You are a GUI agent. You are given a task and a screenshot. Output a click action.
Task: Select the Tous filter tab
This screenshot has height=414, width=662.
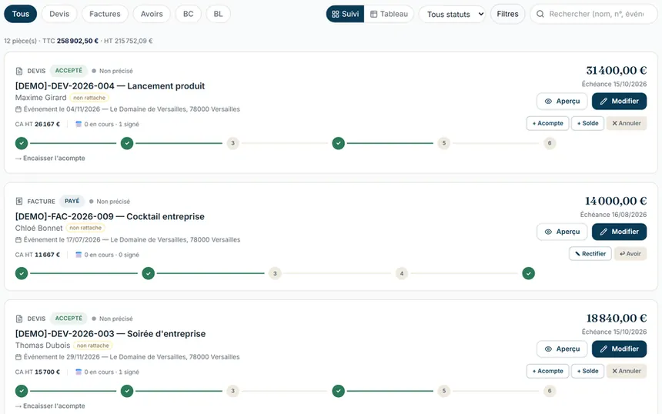(20, 14)
